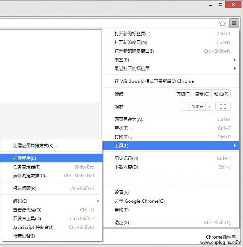Image resolution: width=243 pixels, height=247 pixels.
Task: Expand the 书签(B) submenu
Action: (171, 60)
